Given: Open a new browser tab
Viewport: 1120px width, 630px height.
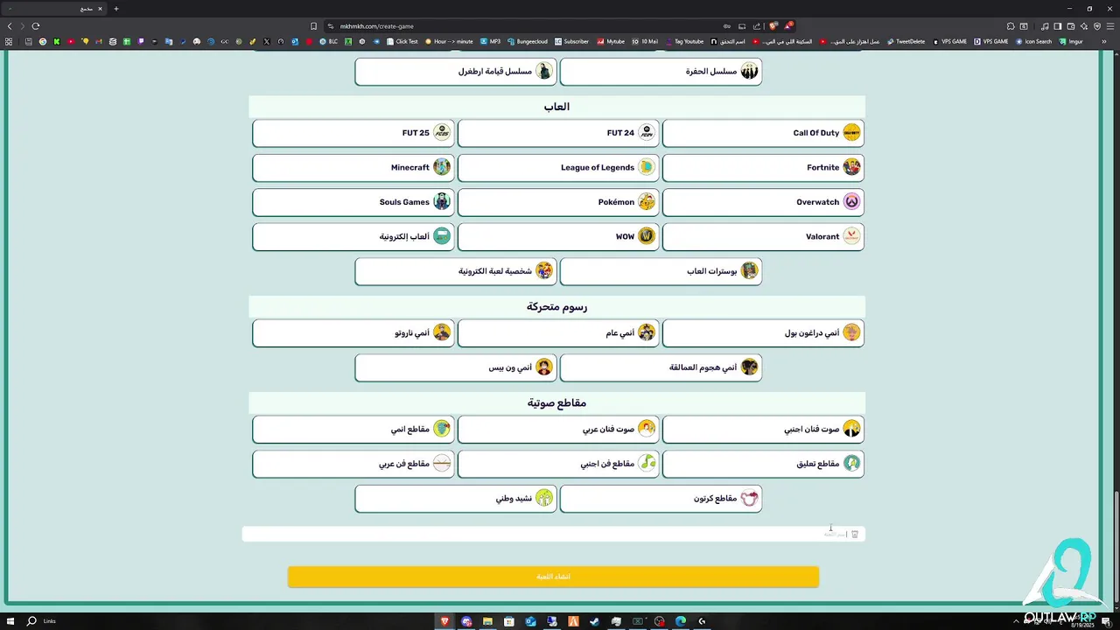Looking at the screenshot, I should [115, 9].
